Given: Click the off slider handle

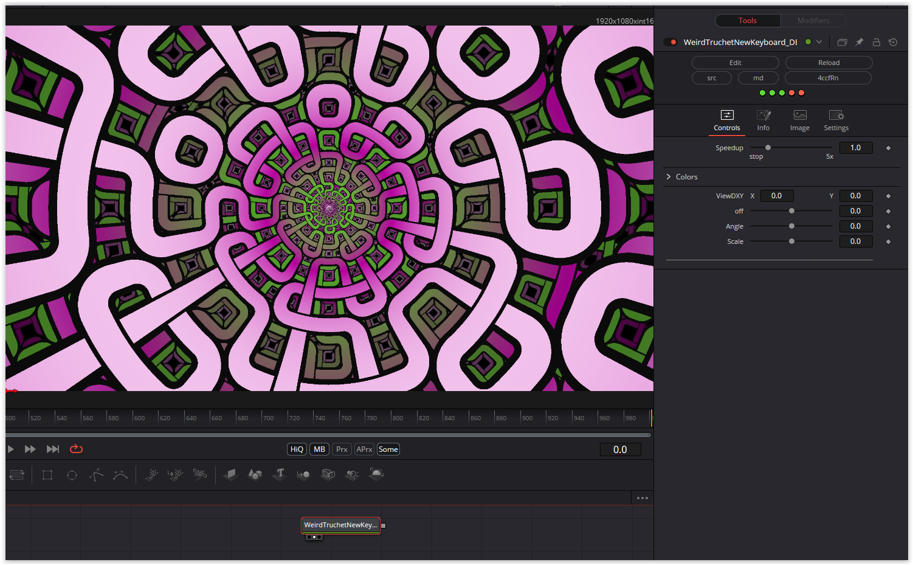Looking at the screenshot, I should click(x=791, y=211).
